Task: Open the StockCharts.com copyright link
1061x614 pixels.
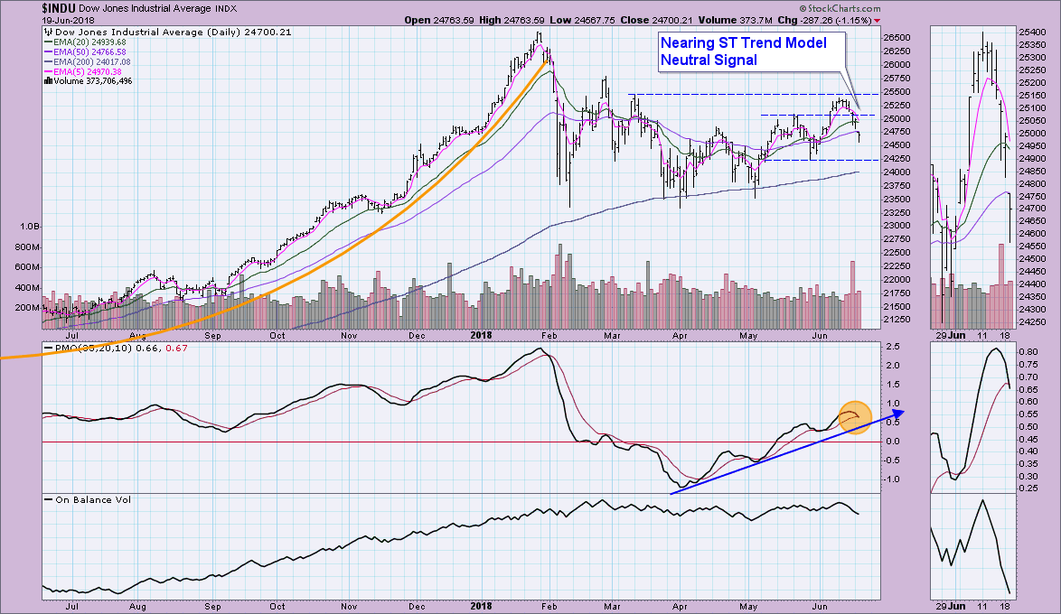Action: pos(840,9)
